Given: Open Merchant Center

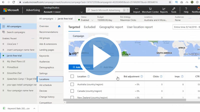Looking at the screenshot, I should tap(150, 10).
